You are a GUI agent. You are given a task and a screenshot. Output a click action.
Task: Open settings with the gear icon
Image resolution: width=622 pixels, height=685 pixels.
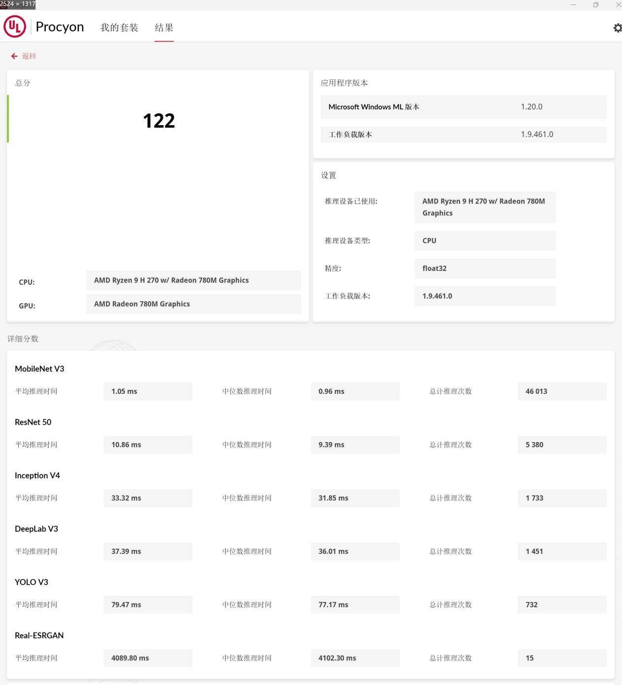(617, 28)
